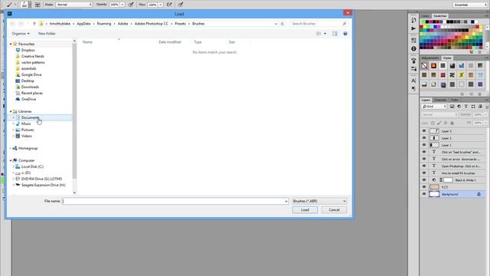Open the blending Mode dropdown set to Normal
The width and height of the screenshot is (490, 276).
[x=74, y=5]
